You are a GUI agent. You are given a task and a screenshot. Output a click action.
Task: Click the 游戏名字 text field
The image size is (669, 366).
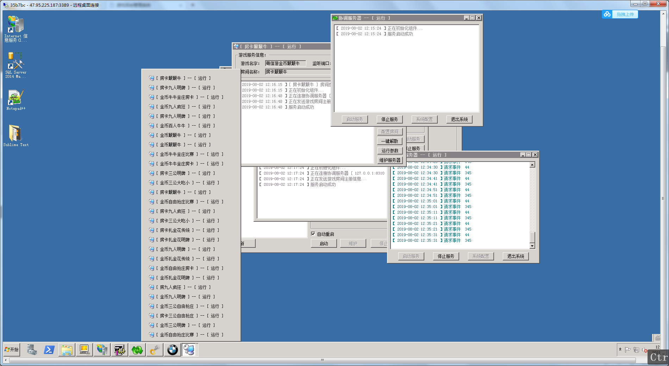(x=287, y=64)
